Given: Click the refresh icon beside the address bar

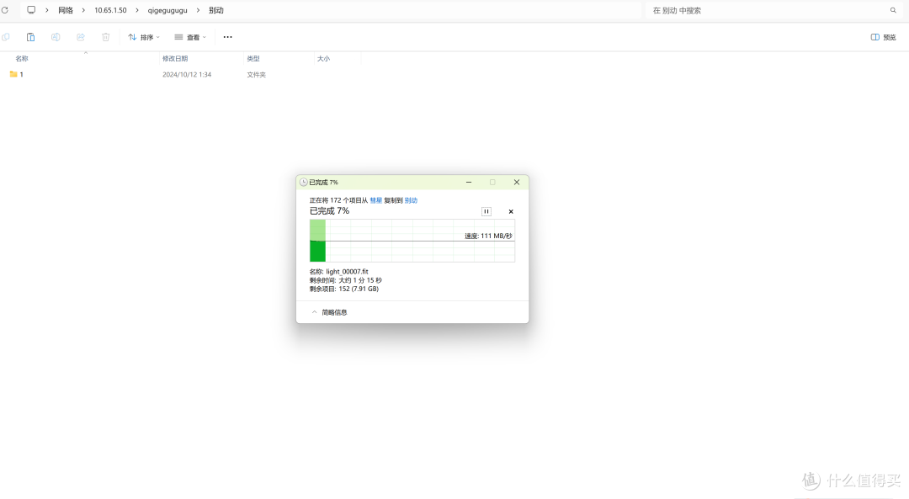Looking at the screenshot, I should click(x=6, y=9).
